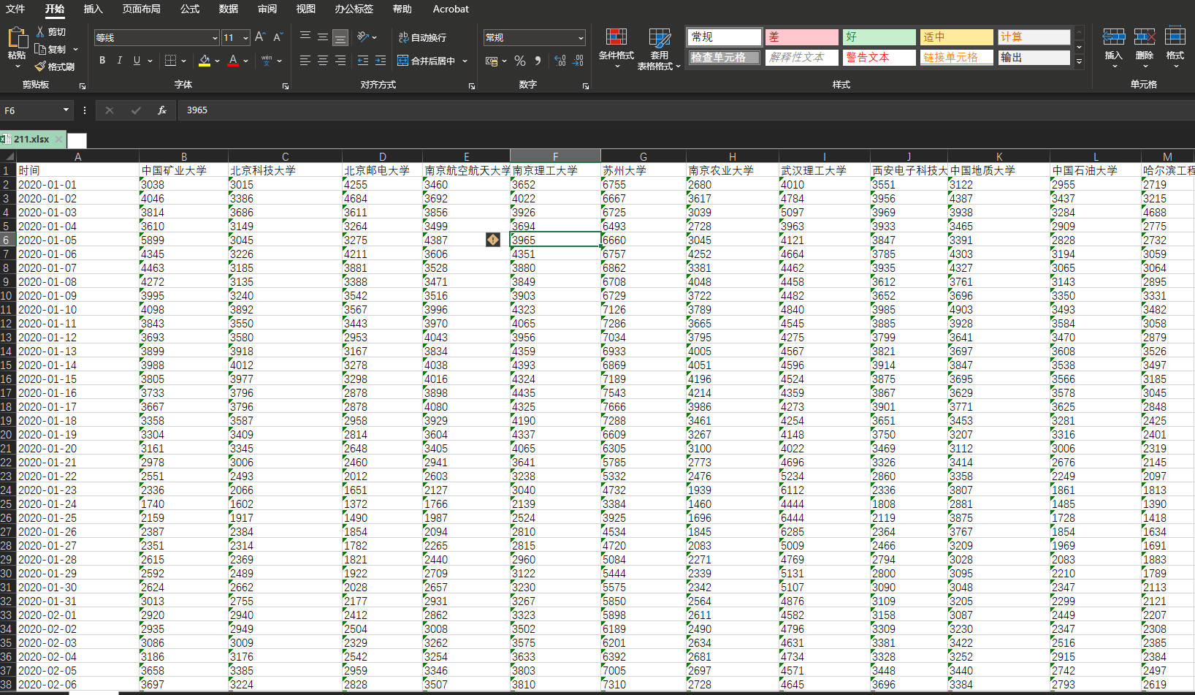Apply percent style
The height and width of the screenshot is (695, 1195).
[520, 61]
